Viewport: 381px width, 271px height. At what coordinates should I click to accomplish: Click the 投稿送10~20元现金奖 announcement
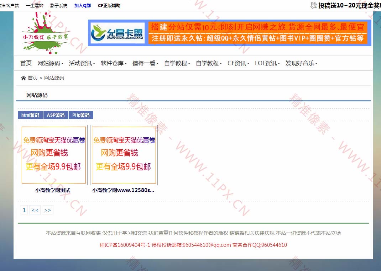tap(349, 6)
